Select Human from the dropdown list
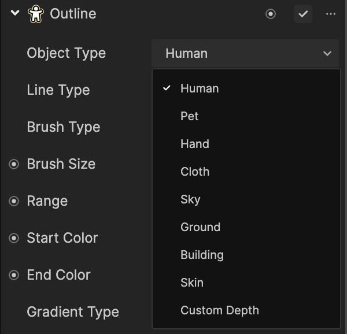The image size is (347, 334). tap(246, 88)
